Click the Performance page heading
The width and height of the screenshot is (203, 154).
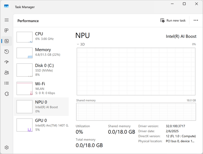pyautogui.click(x=28, y=21)
